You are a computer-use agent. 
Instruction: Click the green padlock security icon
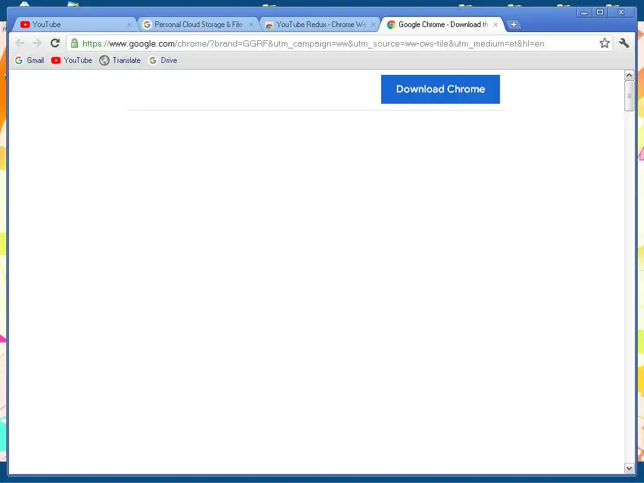74,43
